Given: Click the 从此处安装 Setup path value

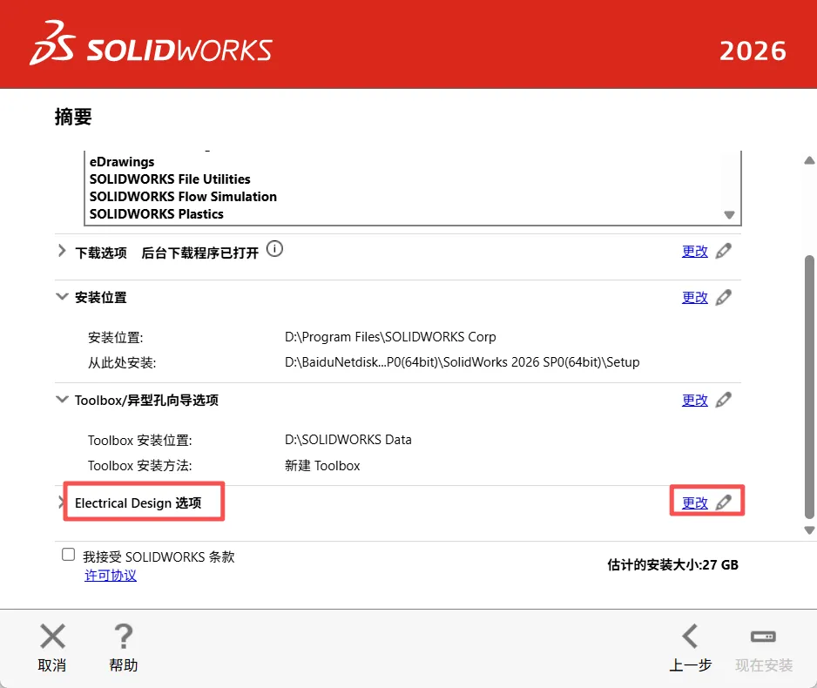Looking at the screenshot, I should pos(463,362).
